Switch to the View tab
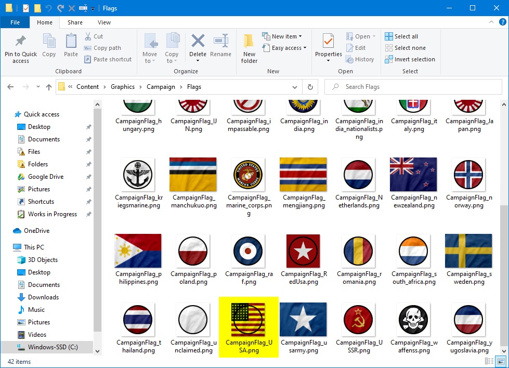Viewport: 509px width, 368px height. pyautogui.click(x=104, y=22)
